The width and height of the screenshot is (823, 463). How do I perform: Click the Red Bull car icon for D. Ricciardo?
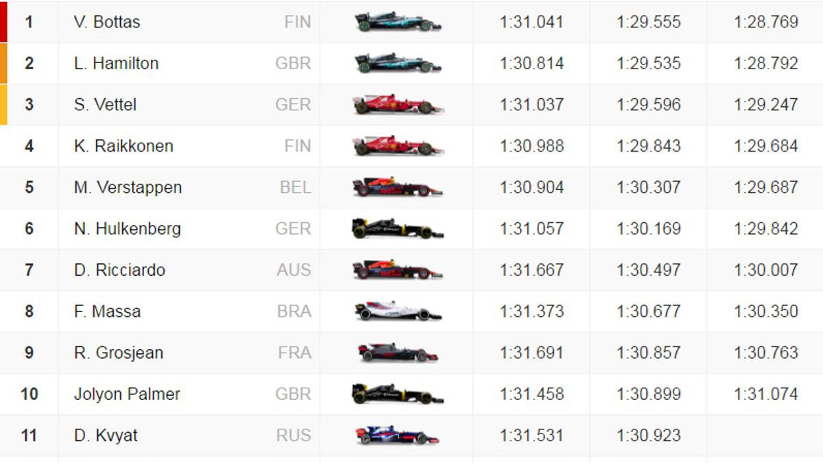pos(398,270)
